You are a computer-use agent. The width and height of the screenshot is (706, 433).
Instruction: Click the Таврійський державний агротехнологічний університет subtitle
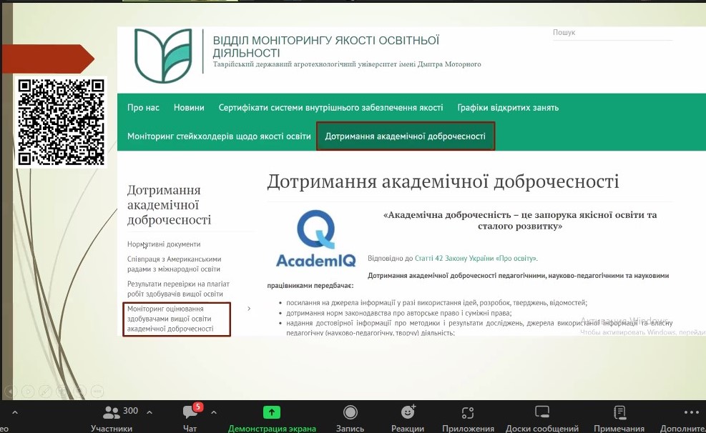coord(347,64)
